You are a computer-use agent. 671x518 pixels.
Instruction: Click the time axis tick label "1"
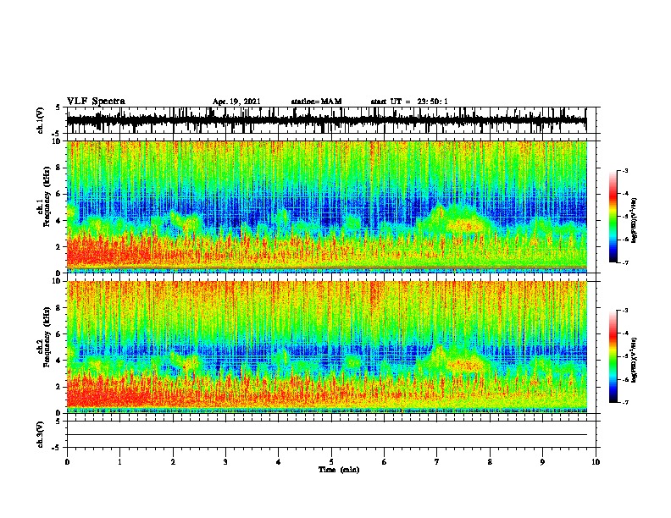click(119, 462)
